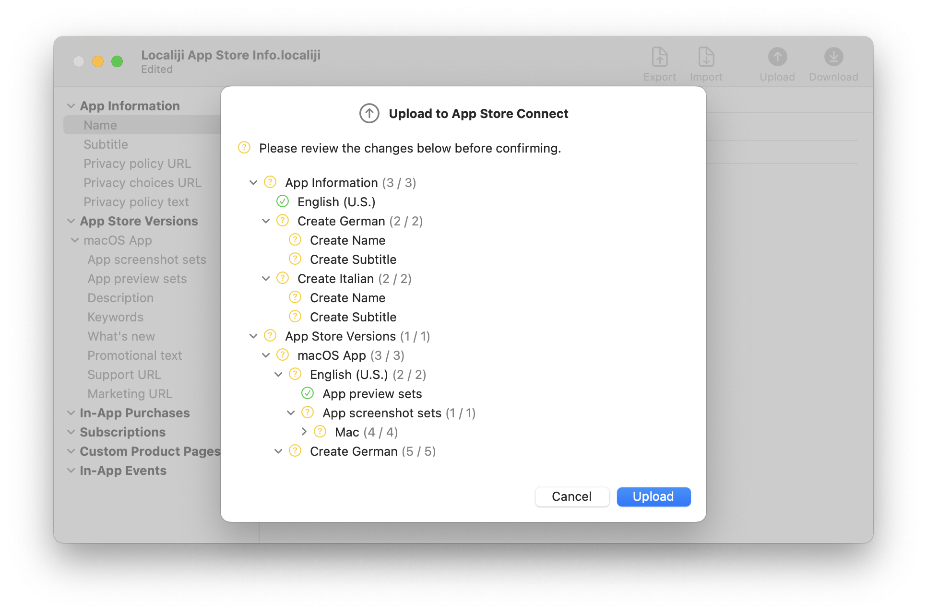Click the status icon beside Create Italian (2 / 2)
Viewport: 927px width, 614px height.
283,278
